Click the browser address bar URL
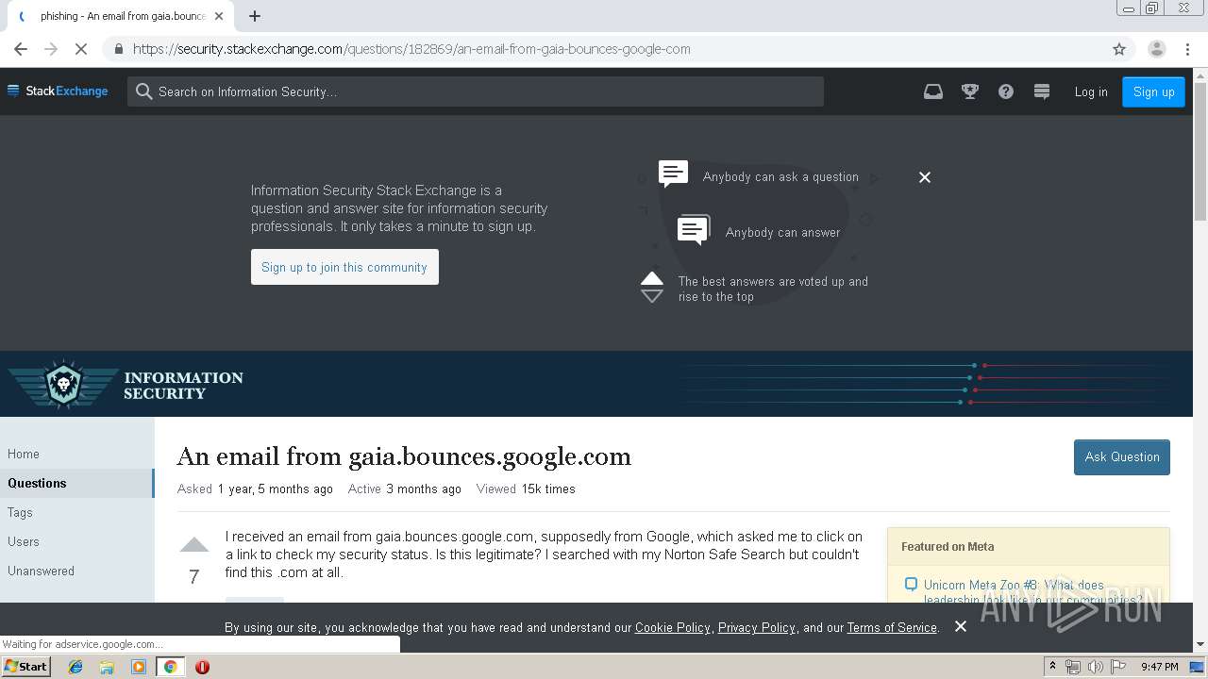The image size is (1208, 679). [x=411, y=49]
